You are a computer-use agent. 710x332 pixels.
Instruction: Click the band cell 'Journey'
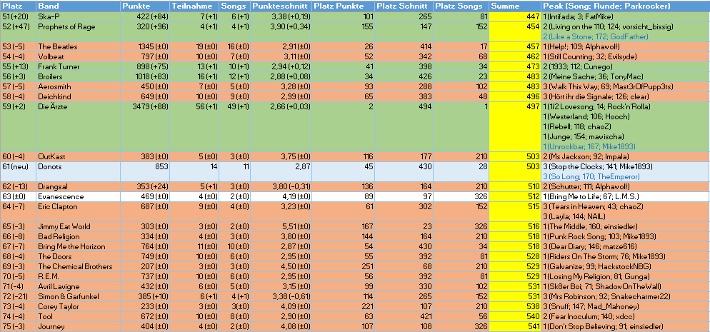click(79, 326)
